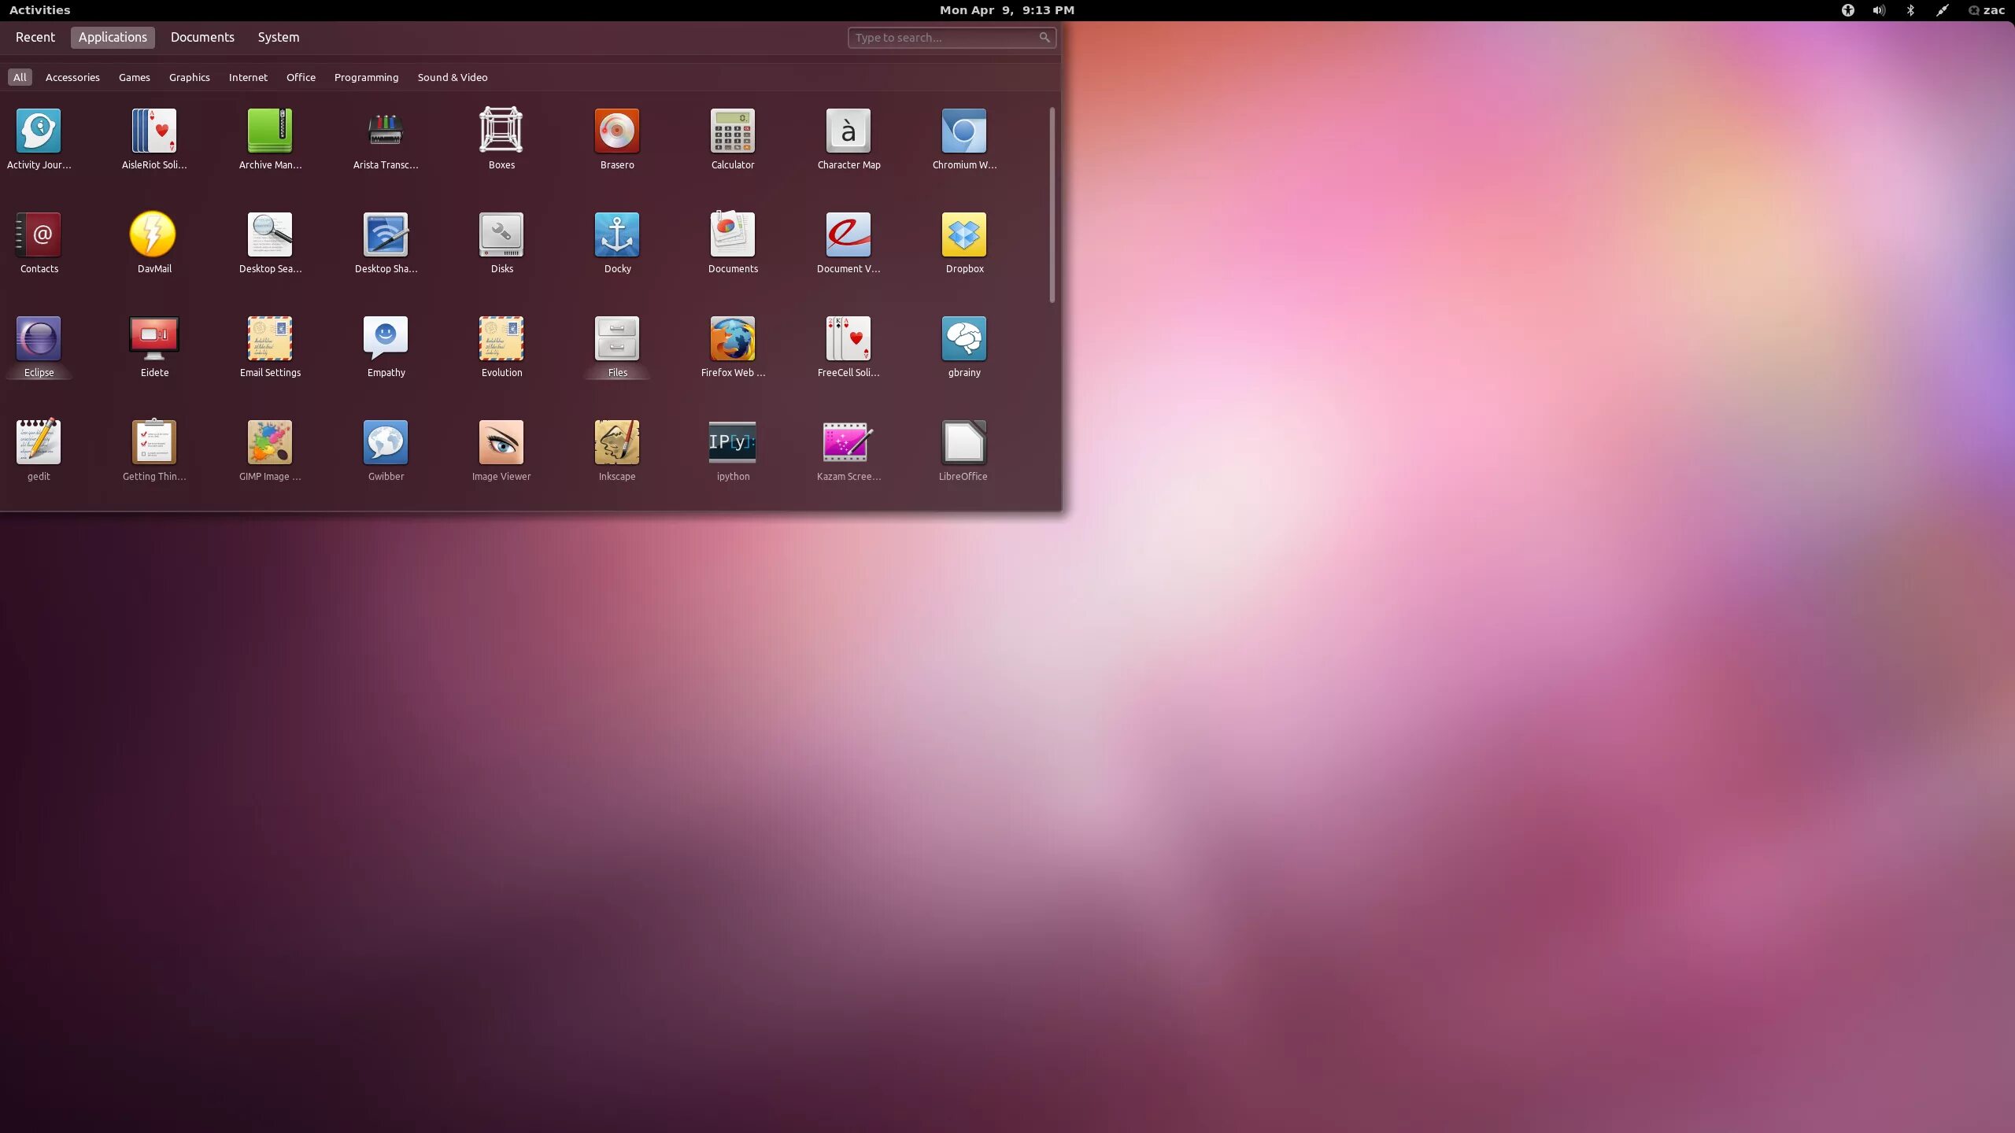The height and width of the screenshot is (1133, 2015).
Task: Open the volume indicator in top bar
Action: click(x=1879, y=10)
